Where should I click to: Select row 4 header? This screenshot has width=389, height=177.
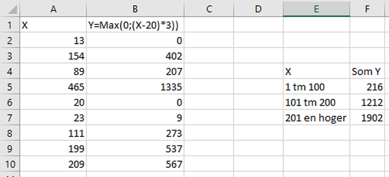click(10, 71)
